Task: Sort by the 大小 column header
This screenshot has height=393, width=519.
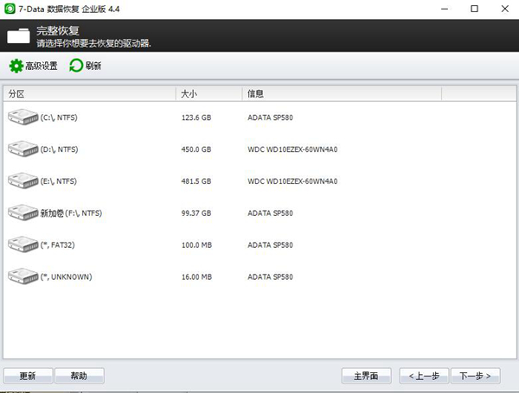Action: [x=209, y=94]
